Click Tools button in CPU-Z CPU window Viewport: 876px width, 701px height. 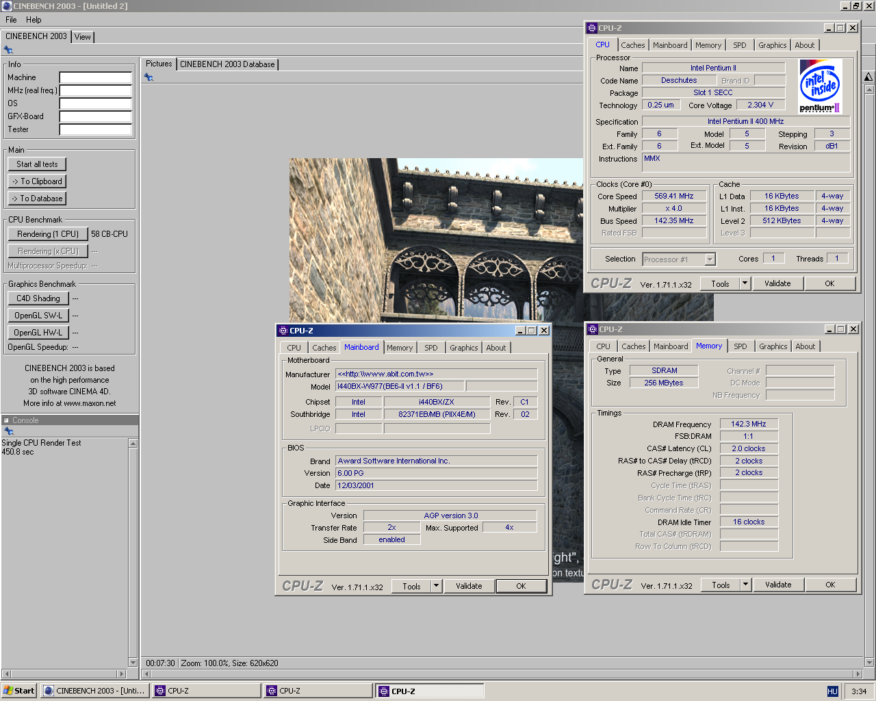tap(720, 283)
